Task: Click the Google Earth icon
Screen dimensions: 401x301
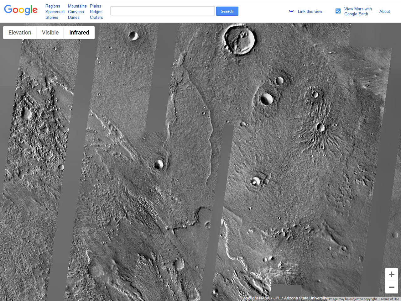Action: click(x=338, y=11)
